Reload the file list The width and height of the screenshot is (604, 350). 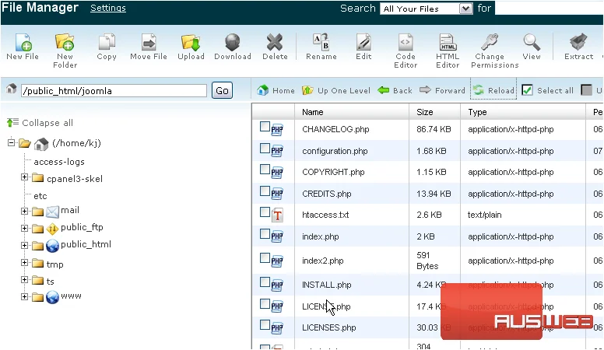pos(493,90)
